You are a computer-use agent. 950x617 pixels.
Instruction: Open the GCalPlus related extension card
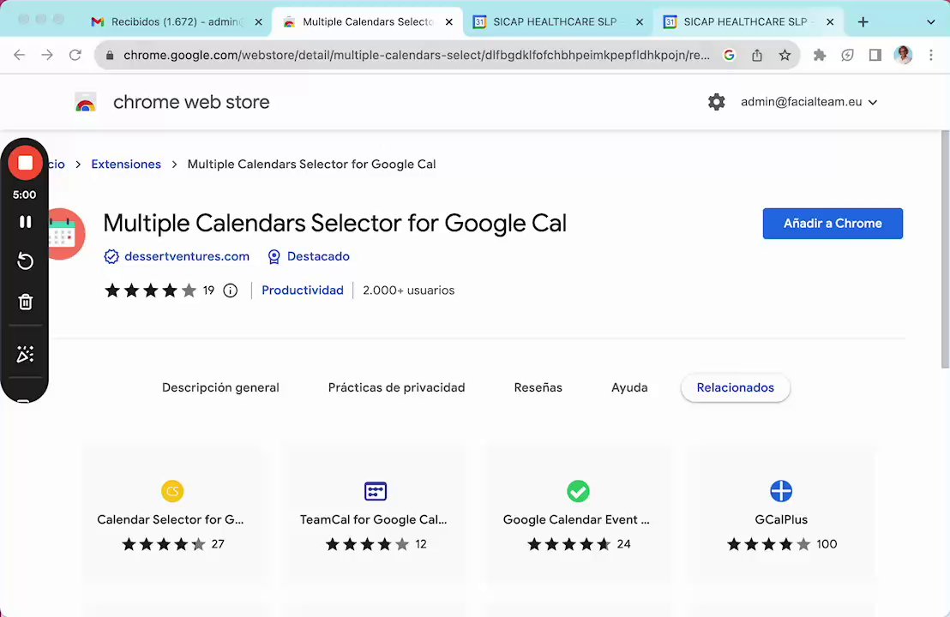[x=780, y=514]
